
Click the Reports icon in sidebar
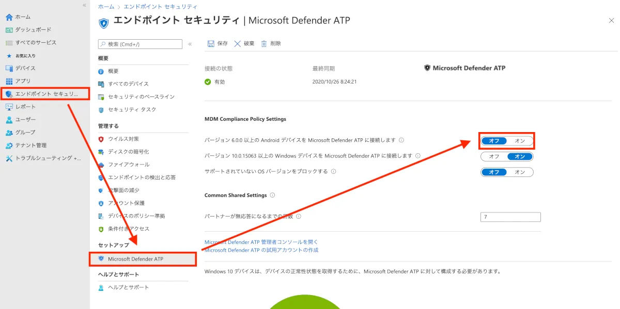tap(9, 107)
